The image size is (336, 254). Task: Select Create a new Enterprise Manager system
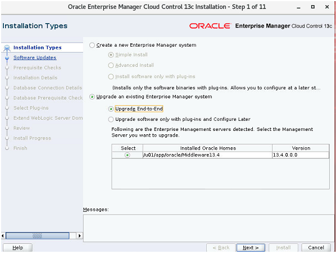(x=92, y=45)
